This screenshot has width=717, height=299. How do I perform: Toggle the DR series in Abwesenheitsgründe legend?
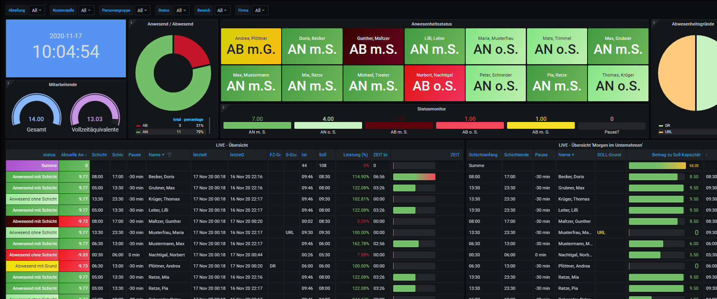tap(667, 125)
